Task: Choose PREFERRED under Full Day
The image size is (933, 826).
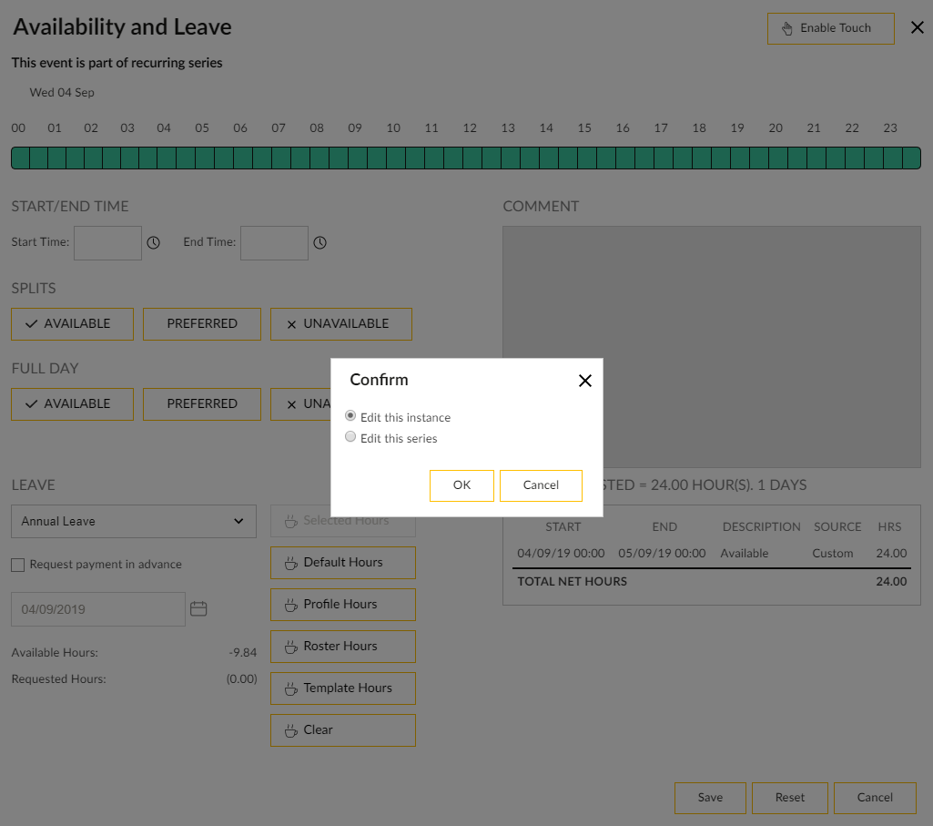Action: click(x=202, y=404)
